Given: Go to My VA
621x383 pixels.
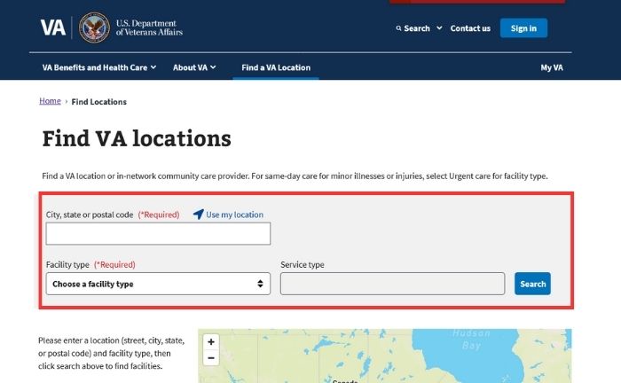Looking at the screenshot, I should coord(552,67).
